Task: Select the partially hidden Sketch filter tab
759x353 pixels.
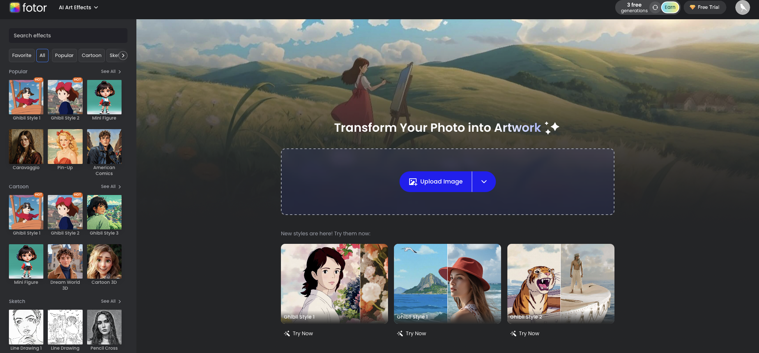Action: 113,56
